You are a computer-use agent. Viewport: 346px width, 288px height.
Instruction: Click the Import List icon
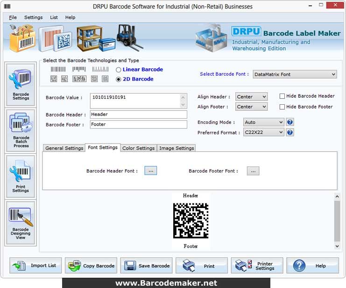pyautogui.click(x=20, y=266)
